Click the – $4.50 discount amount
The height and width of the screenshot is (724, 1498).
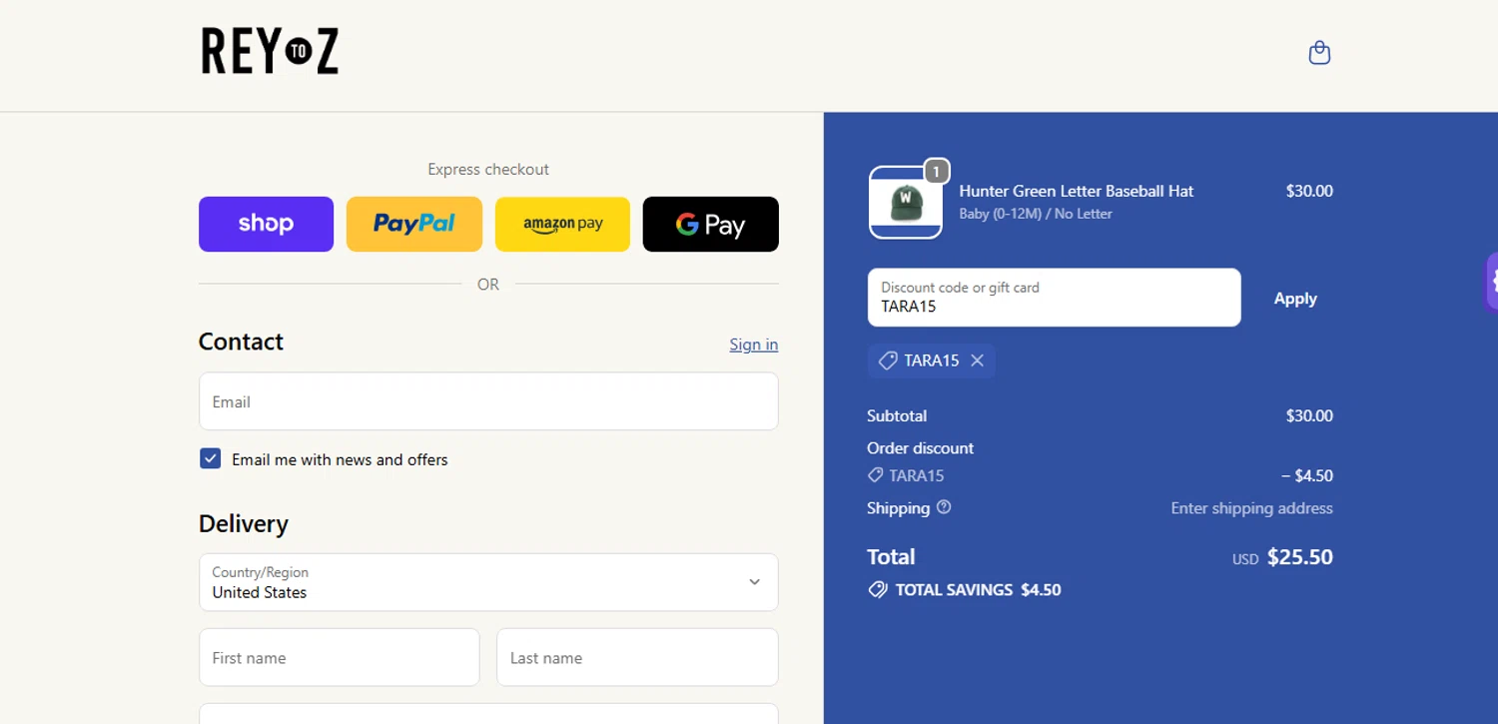1307,475
